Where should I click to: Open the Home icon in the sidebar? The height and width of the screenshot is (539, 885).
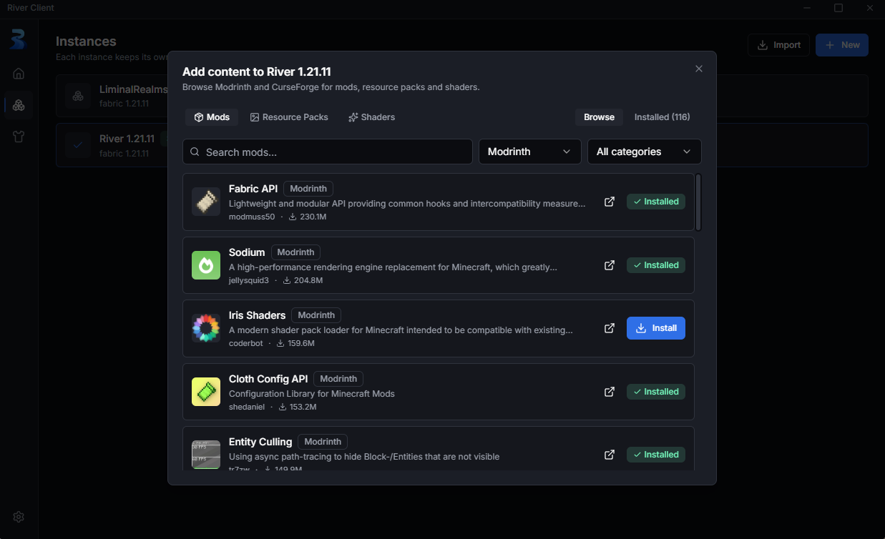pos(19,73)
